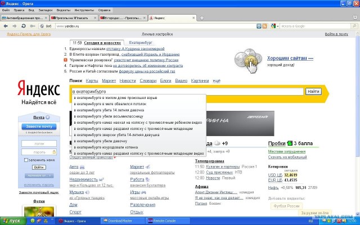This screenshot has width=360, height=225.
Task: Click the cloud weather icon near +9
Action: point(217,143)
